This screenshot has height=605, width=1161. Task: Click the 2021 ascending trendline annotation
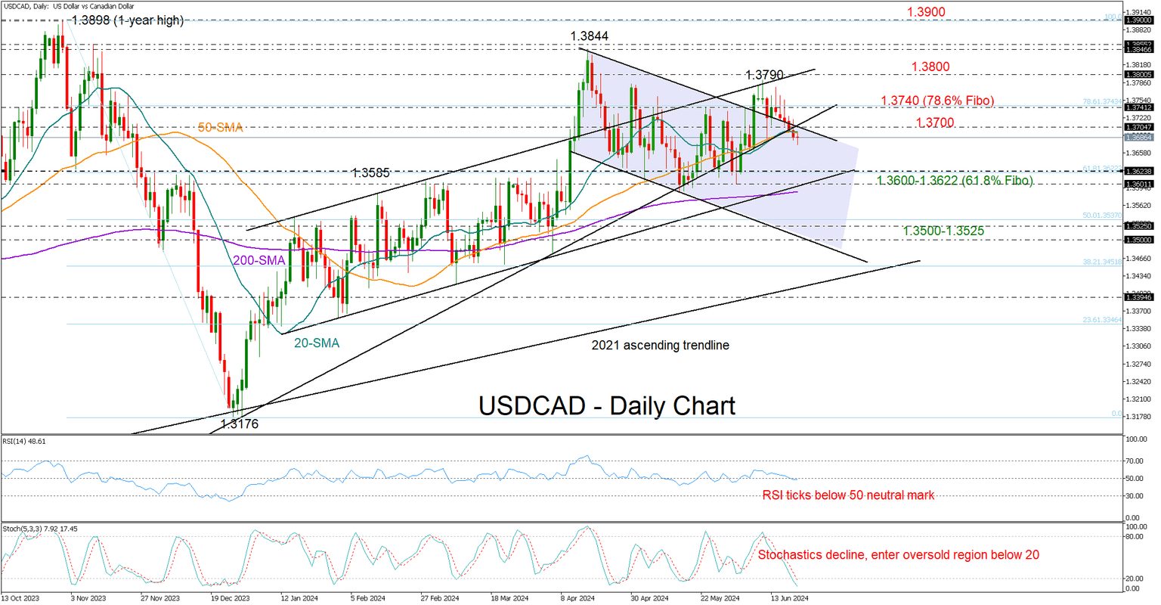coord(660,346)
